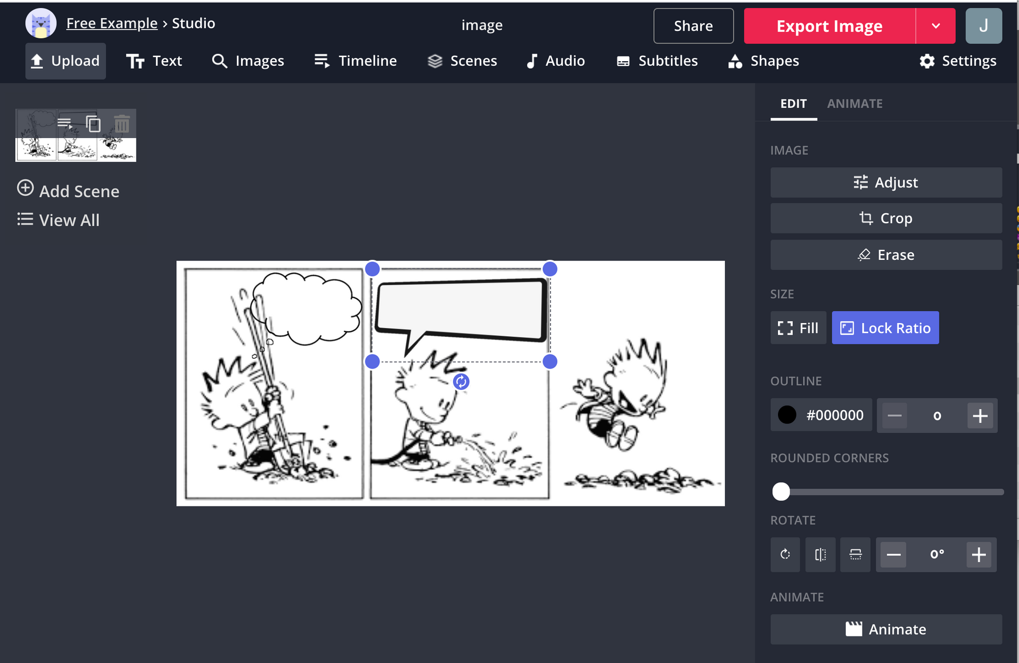Screen dimensions: 1019x663
Task: Switch to the ANIMATE tab
Action: pos(854,103)
